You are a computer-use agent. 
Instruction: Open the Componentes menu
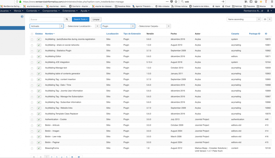click(51, 11)
